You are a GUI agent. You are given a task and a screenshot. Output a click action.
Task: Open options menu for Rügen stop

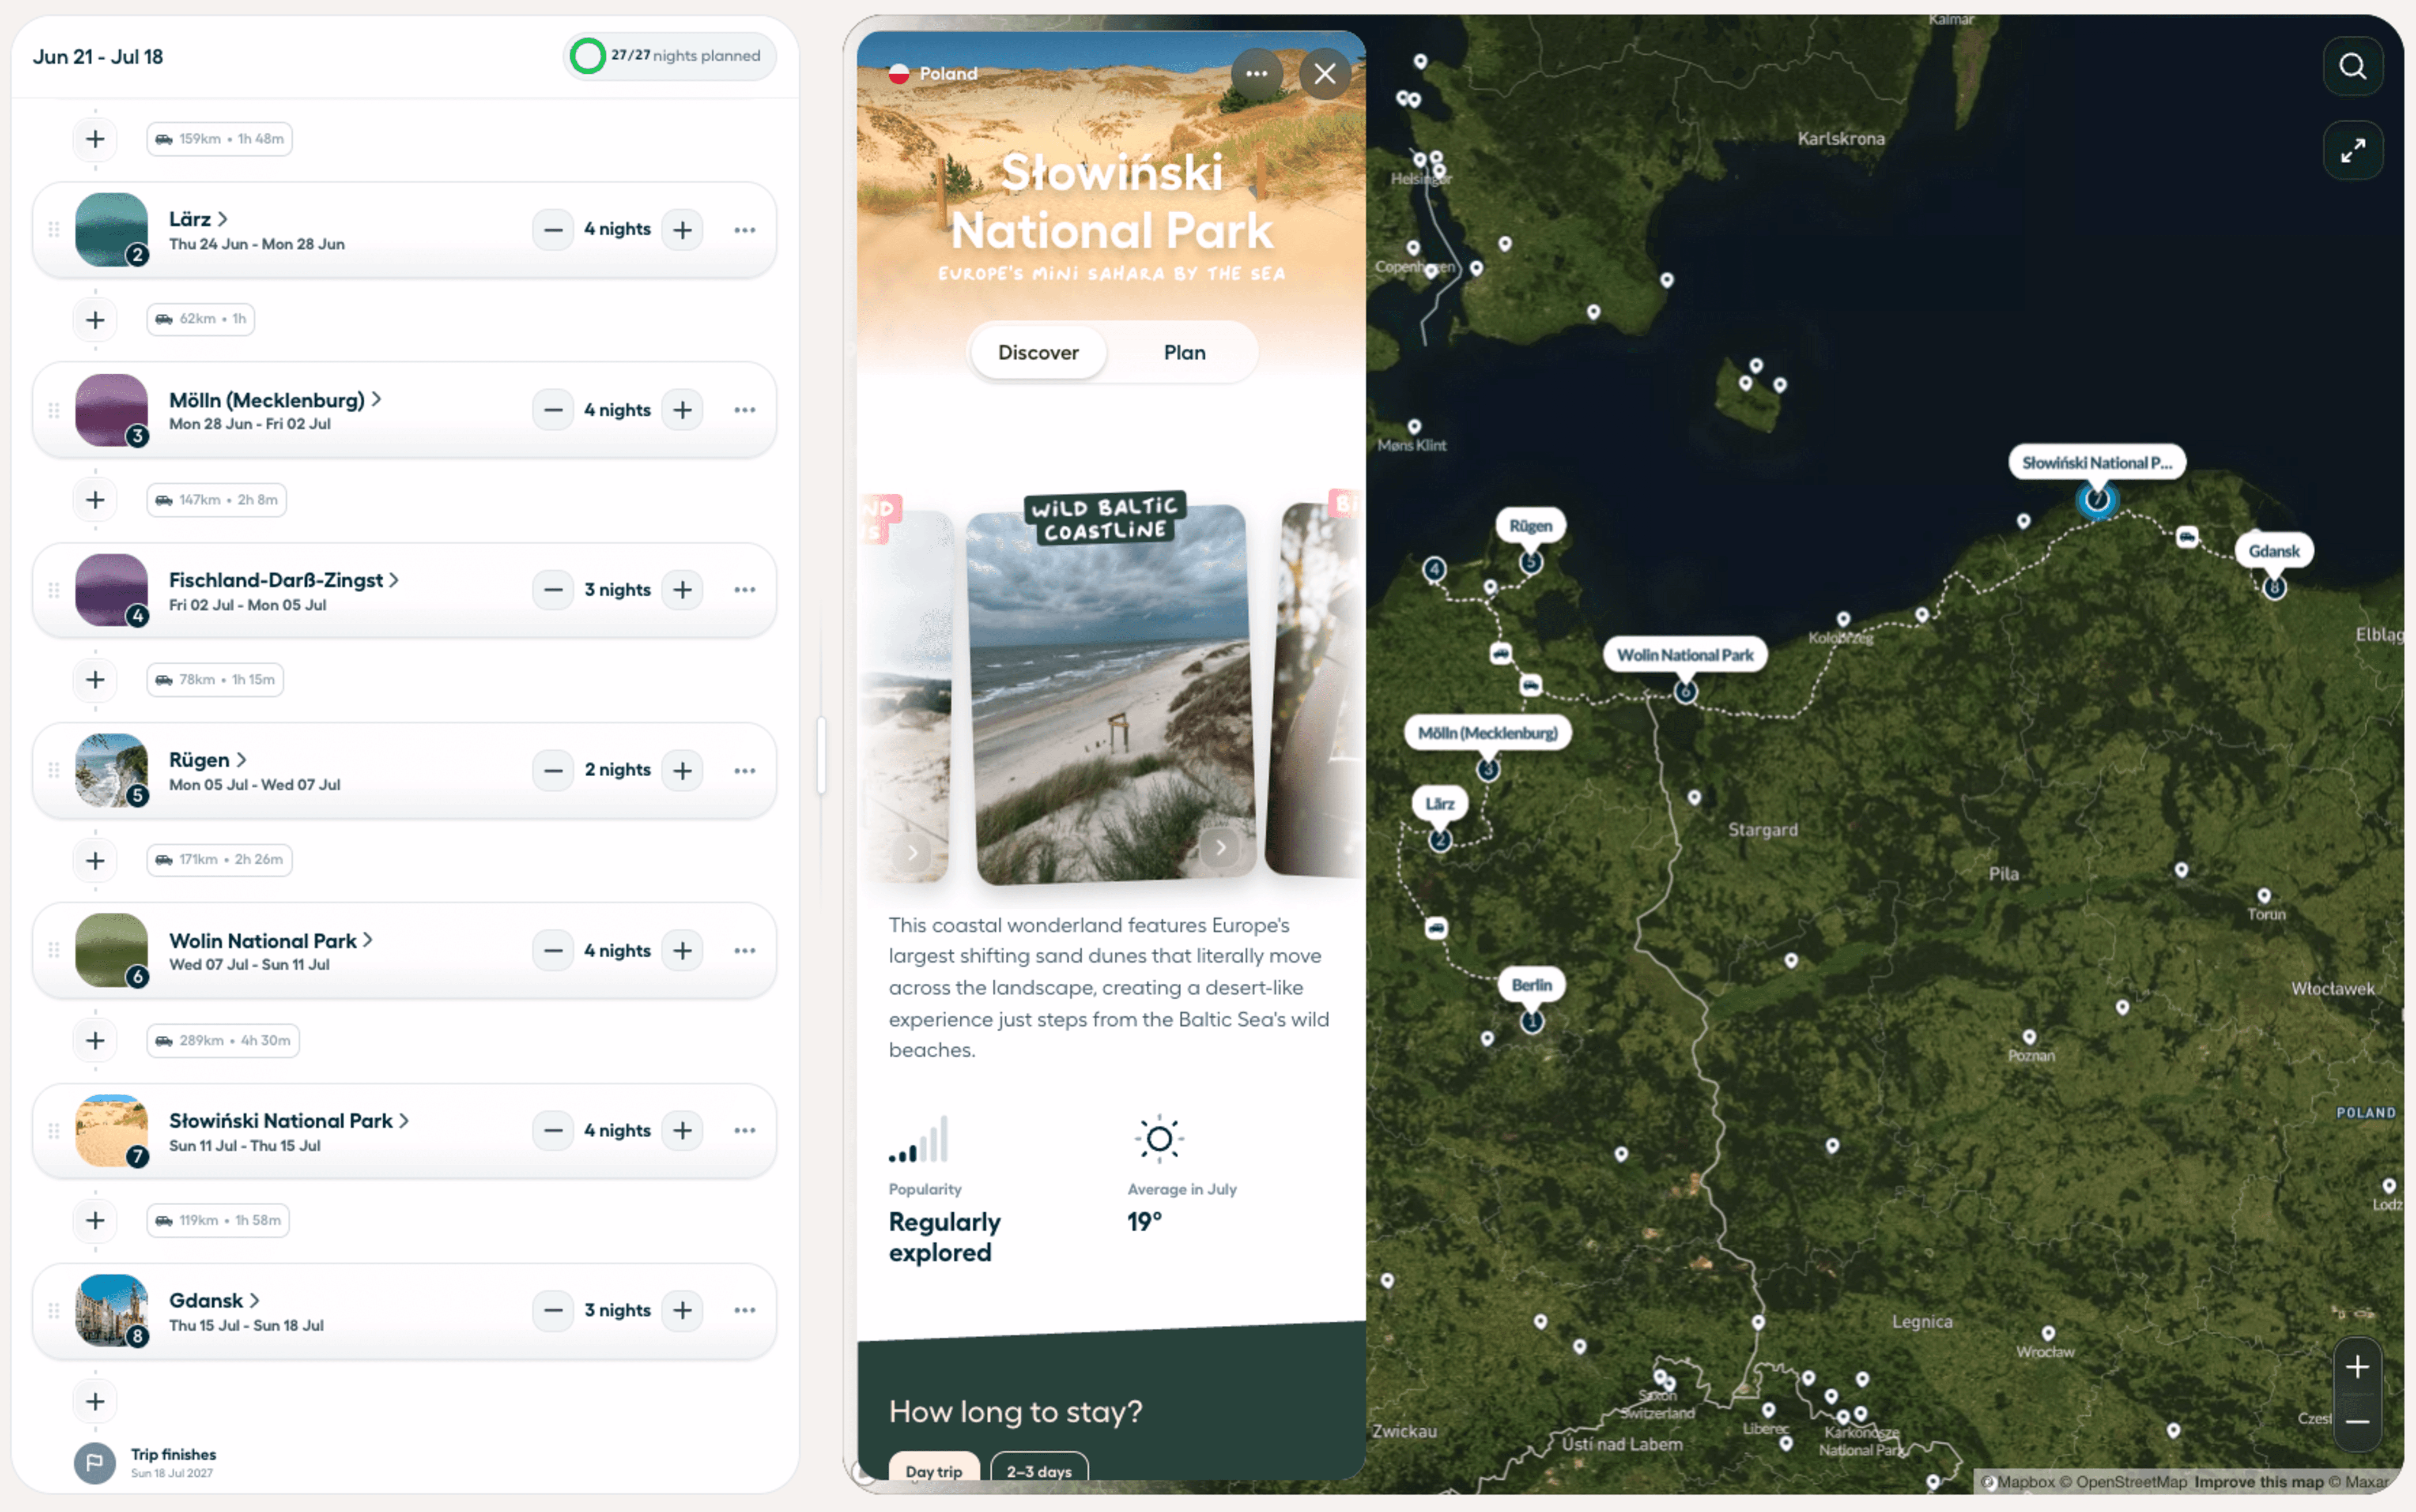coord(744,771)
